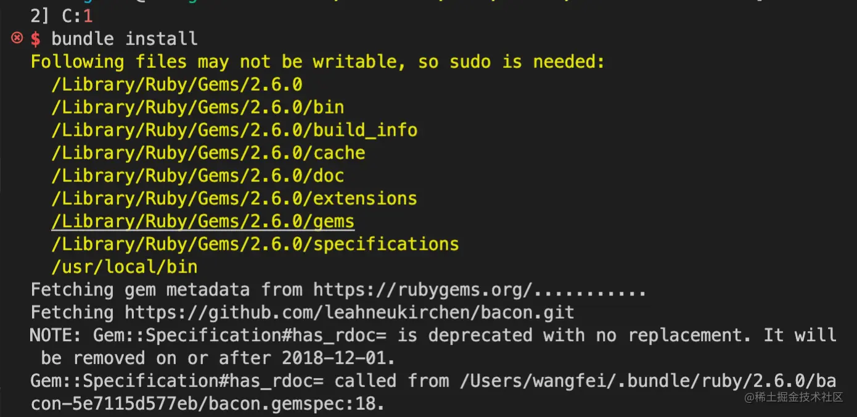Open the Gems/2.6.0/bin path

[197, 107]
